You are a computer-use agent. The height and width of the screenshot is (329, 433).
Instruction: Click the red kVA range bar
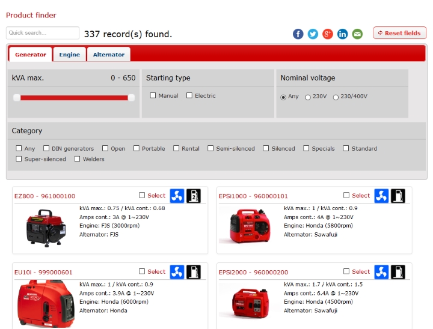(74, 98)
